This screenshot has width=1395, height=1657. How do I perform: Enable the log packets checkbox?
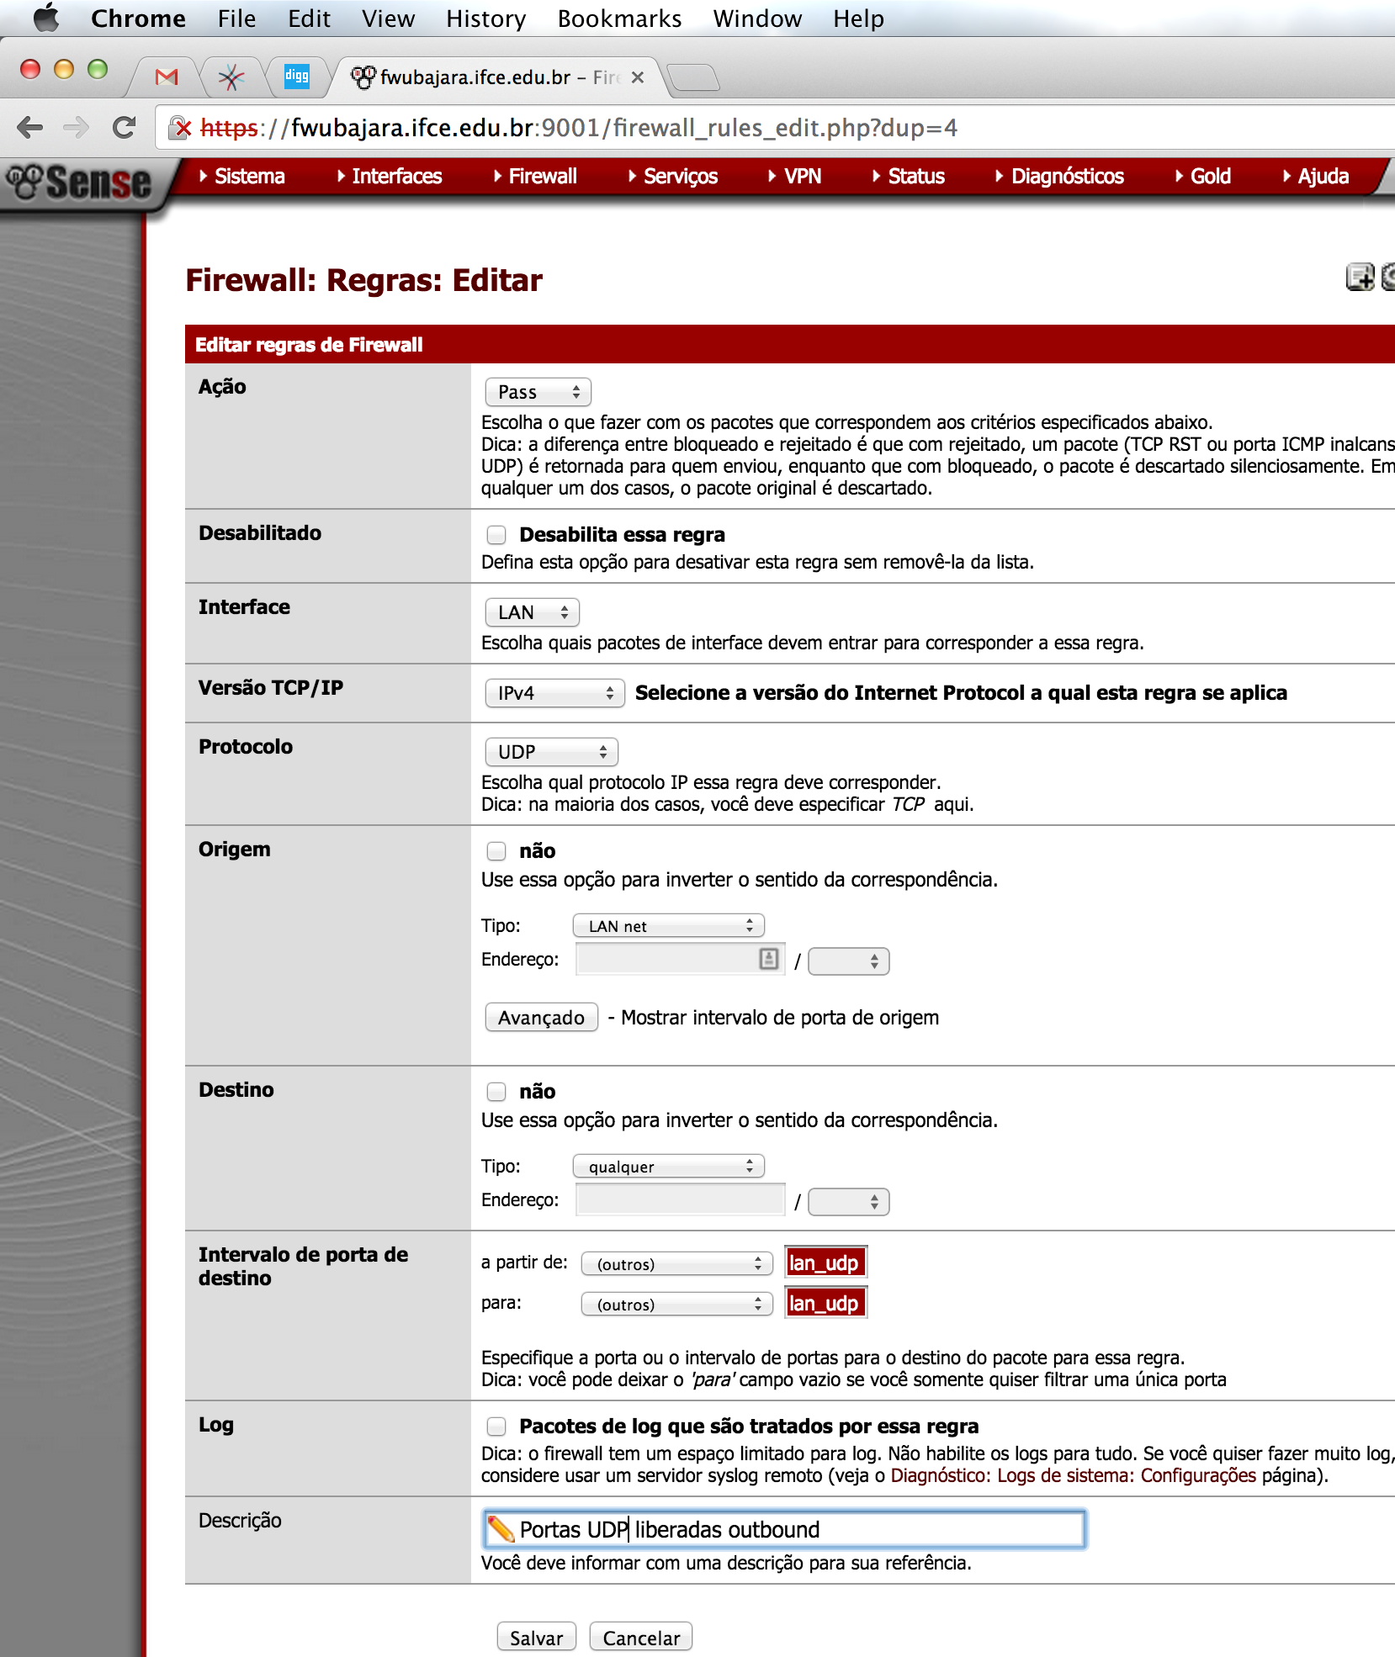[496, 1427]
